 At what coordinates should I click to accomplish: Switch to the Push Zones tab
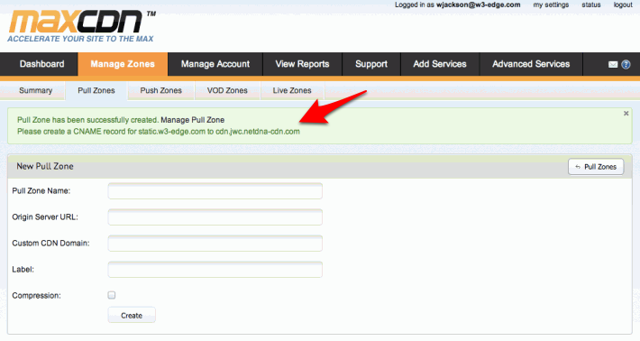click(160, 90)
